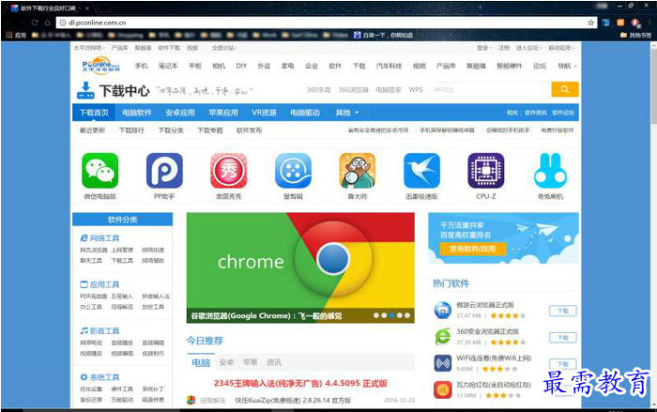Open the WeChat PC version app icon
This screenshot has width=657, height=412.
(x=100, y=171)
